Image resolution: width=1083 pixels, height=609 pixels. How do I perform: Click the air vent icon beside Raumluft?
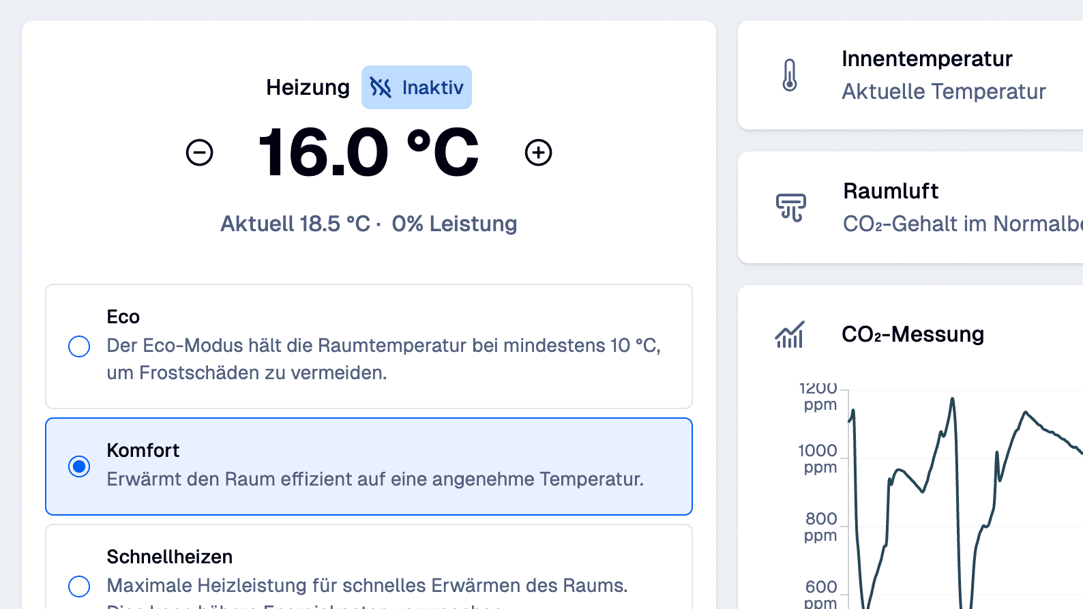(791, 207)
